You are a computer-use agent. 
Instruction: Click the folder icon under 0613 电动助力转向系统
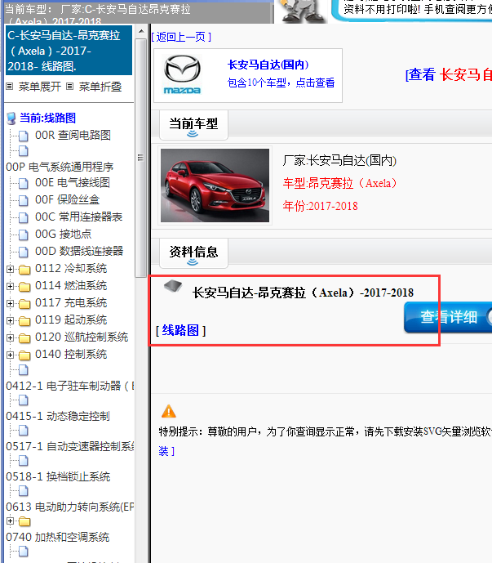click(24, 521)
